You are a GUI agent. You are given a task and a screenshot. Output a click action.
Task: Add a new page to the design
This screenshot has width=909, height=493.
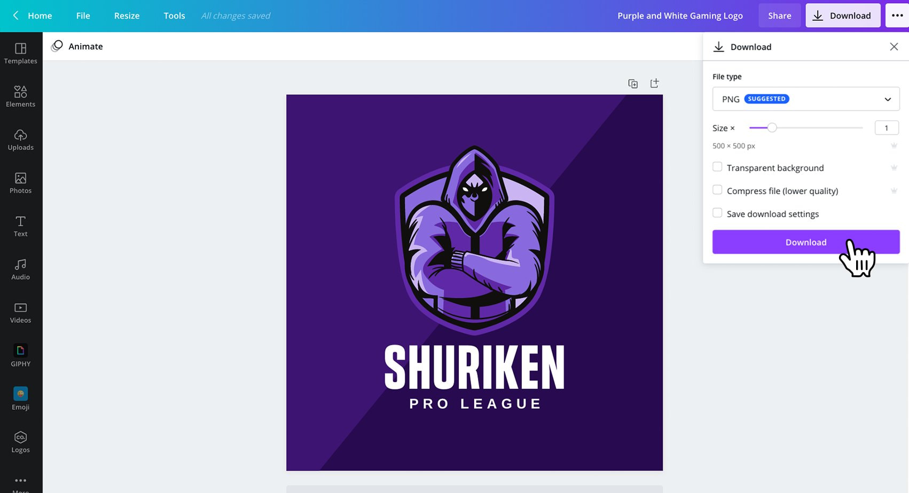tap(654, 83)
